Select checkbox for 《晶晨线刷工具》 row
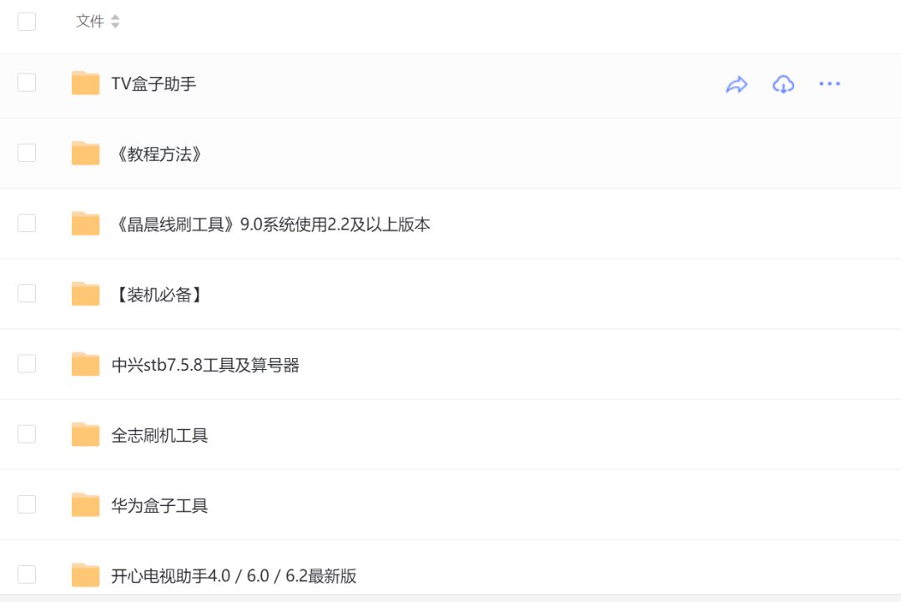 coord(27,223)
